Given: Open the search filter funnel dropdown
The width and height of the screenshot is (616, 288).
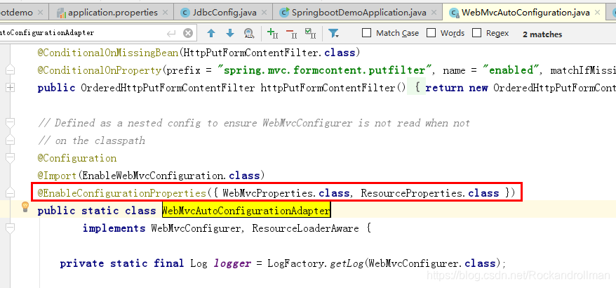Looking at the screenshot, I should [x=333, y=34].
